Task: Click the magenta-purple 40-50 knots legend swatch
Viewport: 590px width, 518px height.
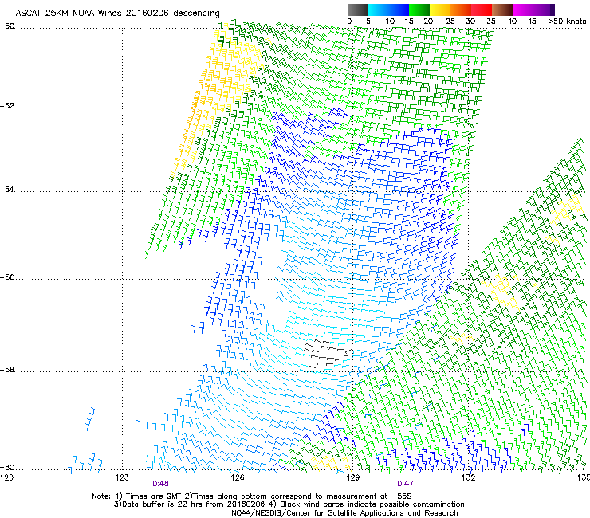Action: point(533,10)
